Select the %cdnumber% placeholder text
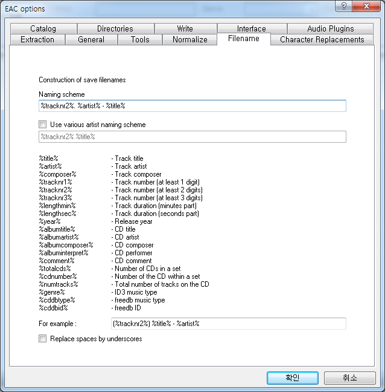 58,276
